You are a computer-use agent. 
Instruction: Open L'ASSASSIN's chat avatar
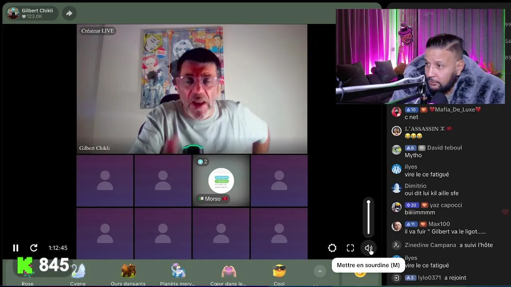coord(396,131)
